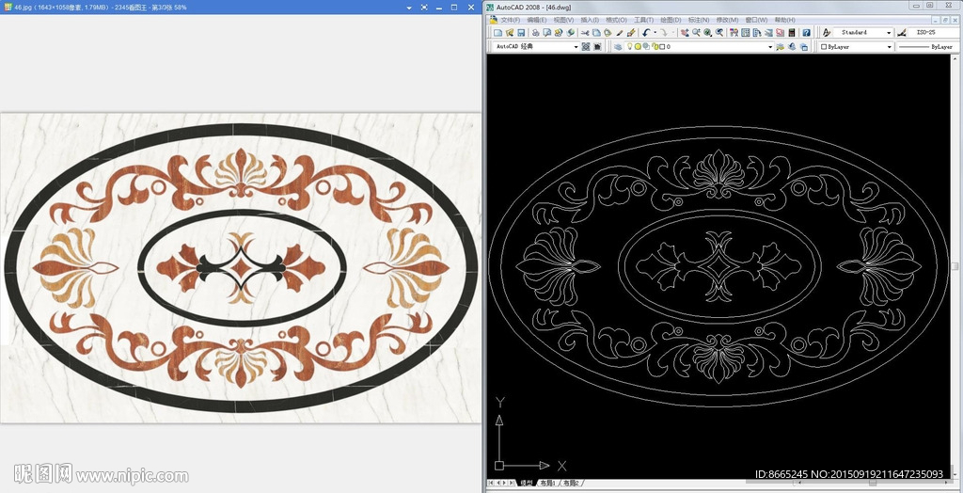Click the horizontal scrollbar below the drawing
Screen dimensions: 963x493
coord(752,483)
